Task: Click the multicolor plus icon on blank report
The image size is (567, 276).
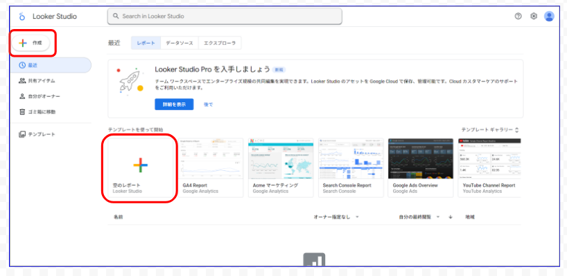Action: click(x=140, y=165)
